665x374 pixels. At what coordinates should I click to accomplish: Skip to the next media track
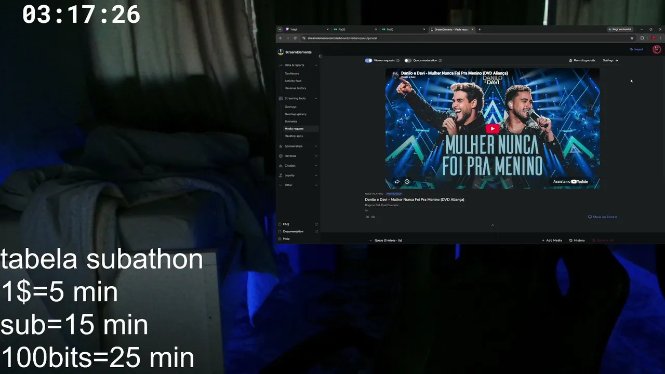tap(373, 217)
